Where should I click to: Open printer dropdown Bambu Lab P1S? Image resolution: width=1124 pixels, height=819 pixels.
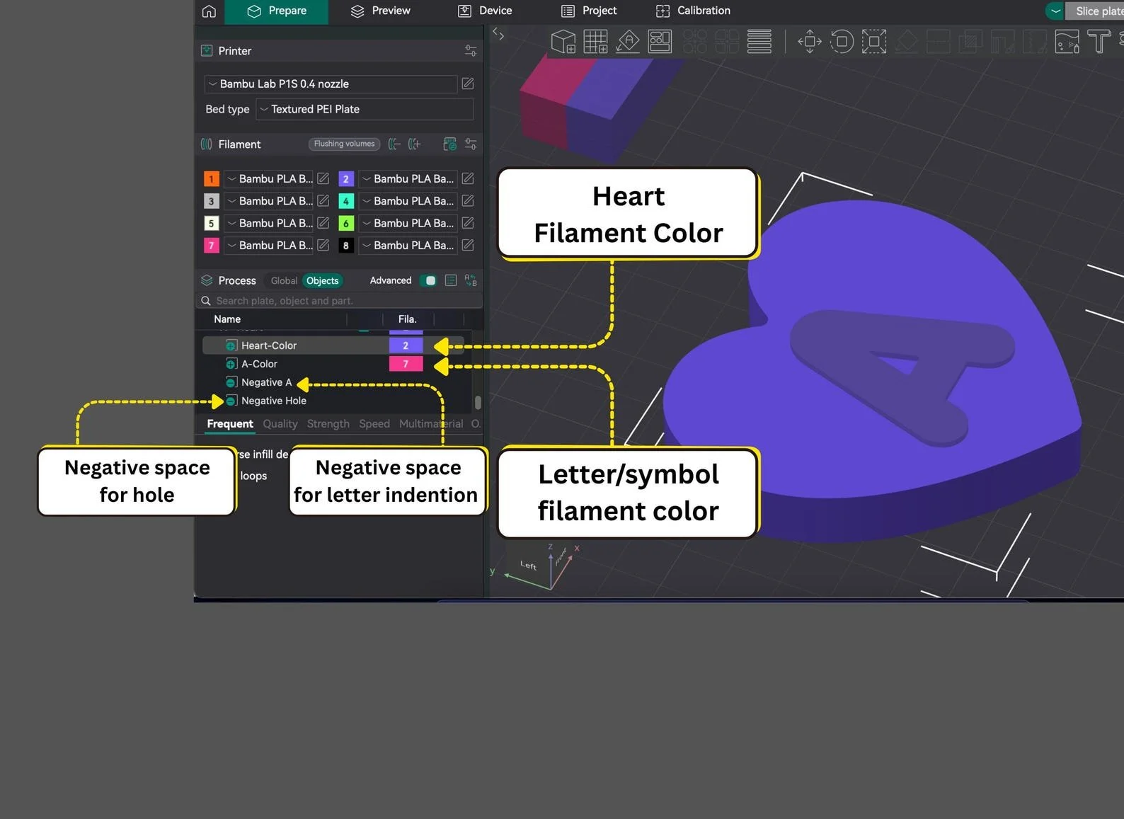[x=331, y=84]
